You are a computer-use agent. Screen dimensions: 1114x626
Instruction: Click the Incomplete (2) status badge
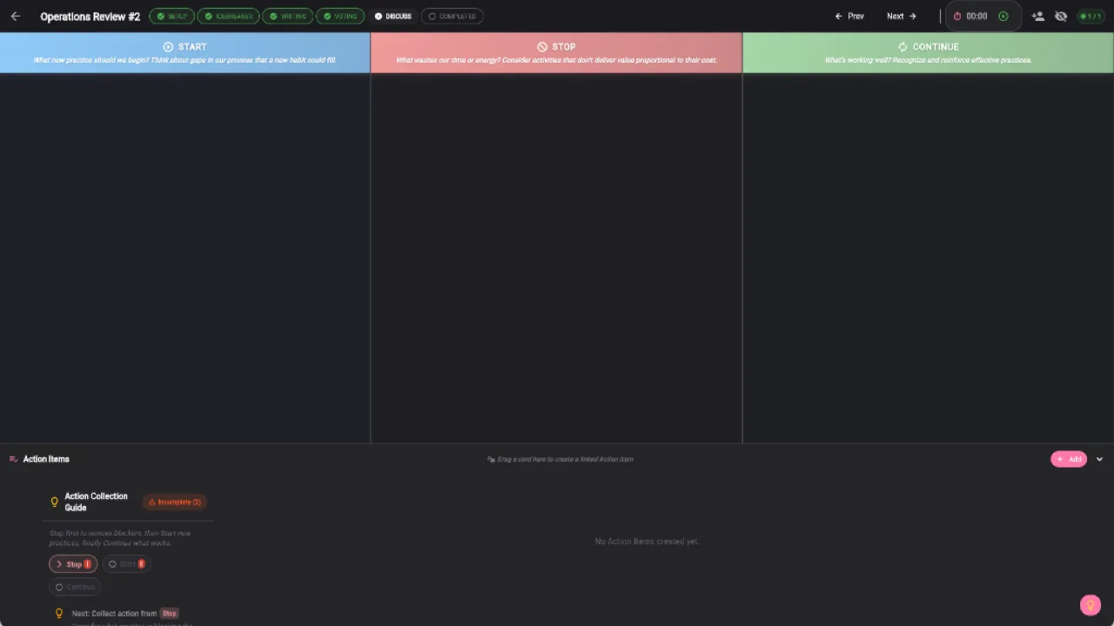(x=174, y=502)
